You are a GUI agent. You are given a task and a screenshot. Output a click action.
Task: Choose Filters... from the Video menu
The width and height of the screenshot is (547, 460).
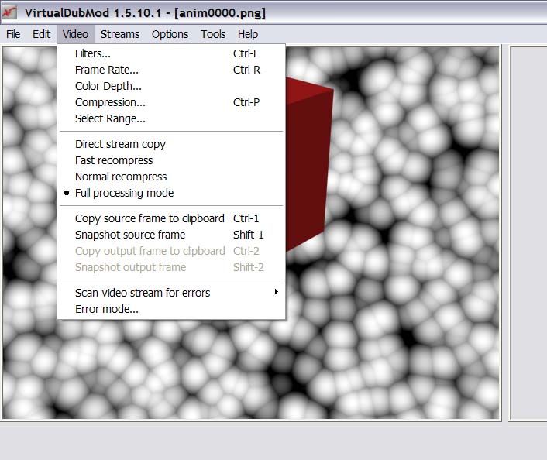(171, 53)
